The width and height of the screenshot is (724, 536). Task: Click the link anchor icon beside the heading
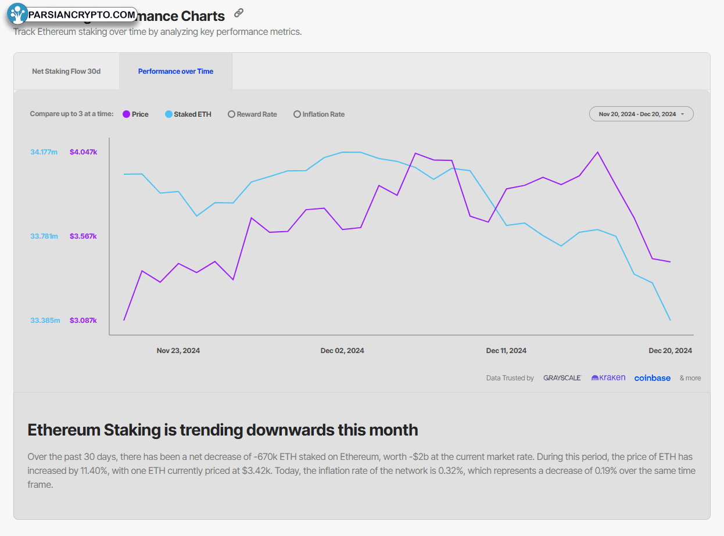239,13
